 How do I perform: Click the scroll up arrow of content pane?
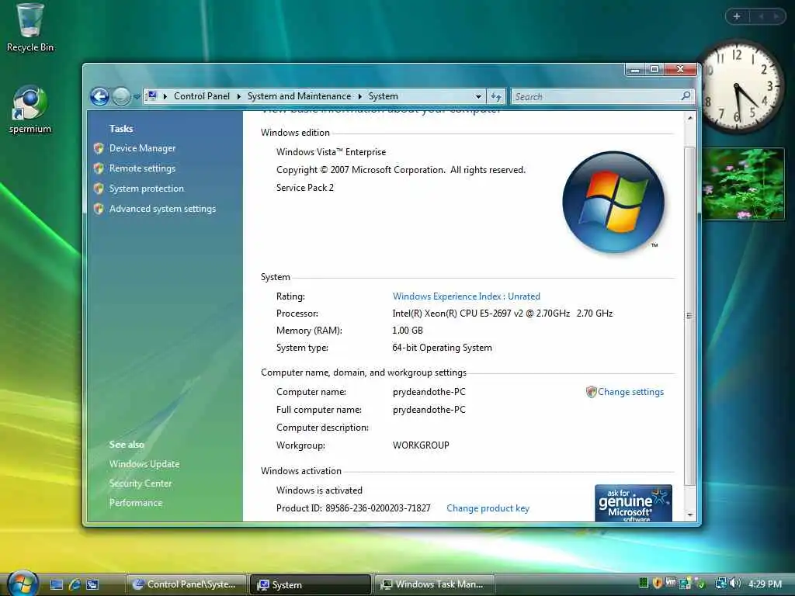pos(689,118)
